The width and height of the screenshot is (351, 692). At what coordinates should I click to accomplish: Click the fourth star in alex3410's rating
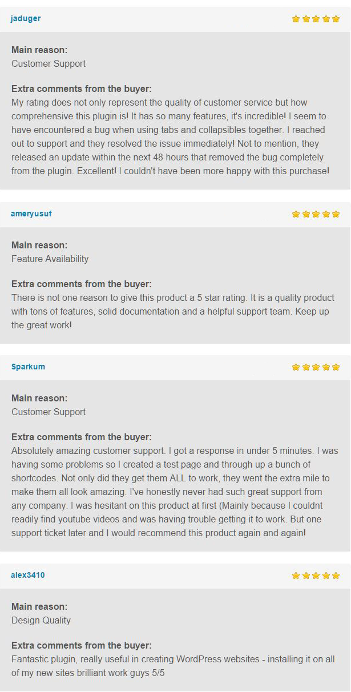click(326, 576)
